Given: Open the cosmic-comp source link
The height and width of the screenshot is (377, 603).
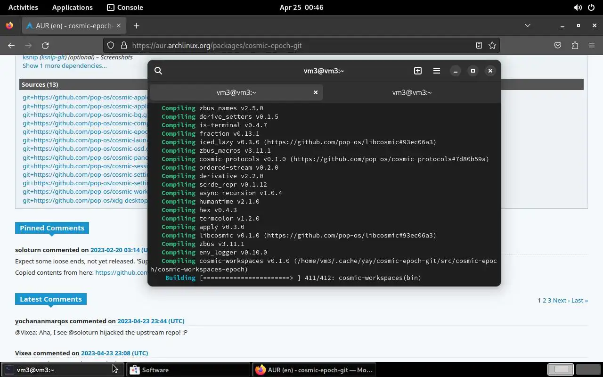Looking at the screenshot, I should point(85,123).
